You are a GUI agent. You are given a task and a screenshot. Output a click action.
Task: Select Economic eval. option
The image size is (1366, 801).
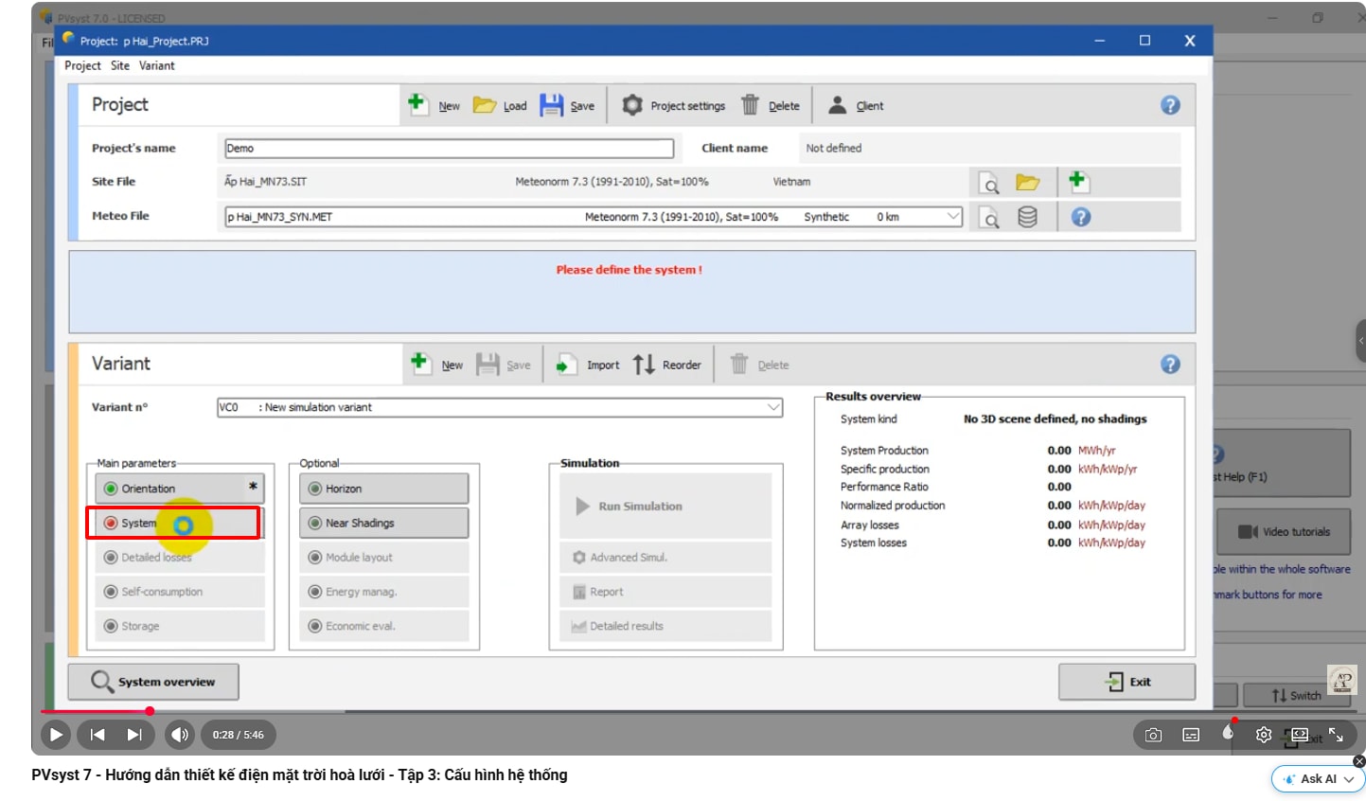point(383,626)
